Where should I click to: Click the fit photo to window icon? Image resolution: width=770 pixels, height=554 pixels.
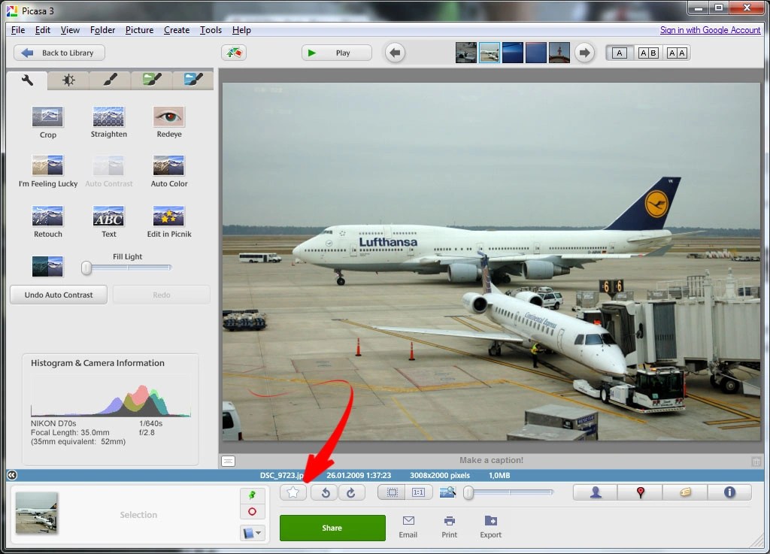point(392,492)
